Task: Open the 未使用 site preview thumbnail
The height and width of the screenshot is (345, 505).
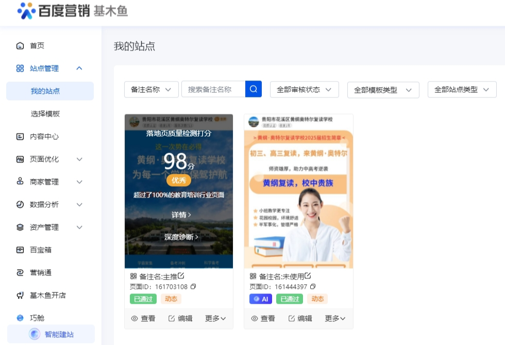Action: (x=298, y=191)
